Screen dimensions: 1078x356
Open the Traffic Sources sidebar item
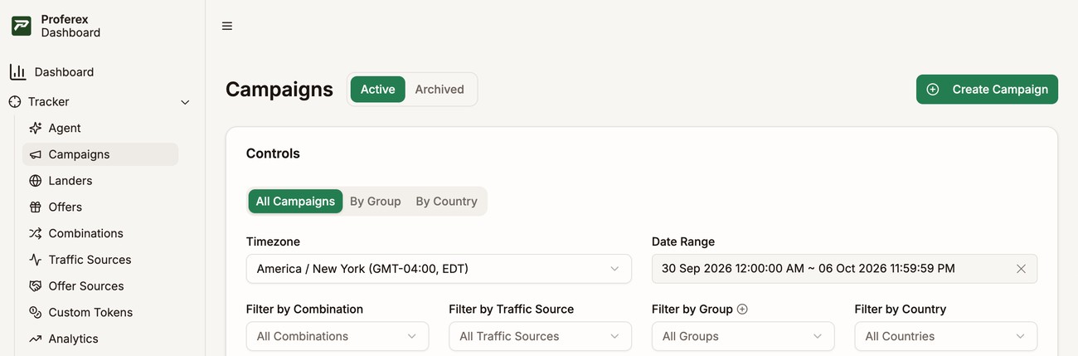click(100, 260)
